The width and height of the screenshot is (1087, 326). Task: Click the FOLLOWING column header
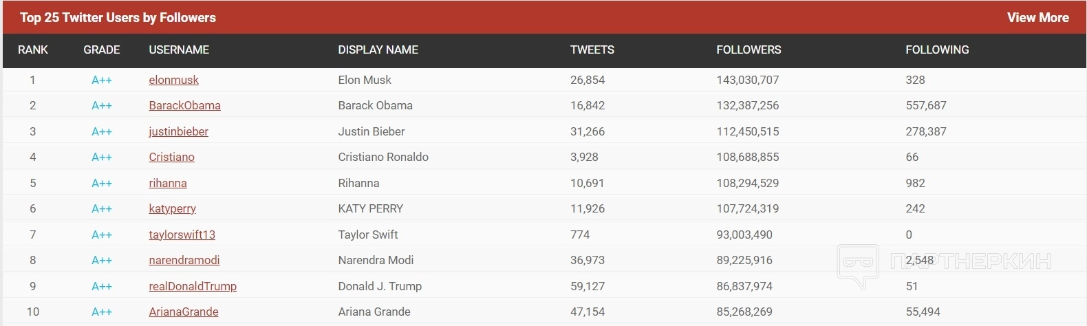click(x=937, y=50)
